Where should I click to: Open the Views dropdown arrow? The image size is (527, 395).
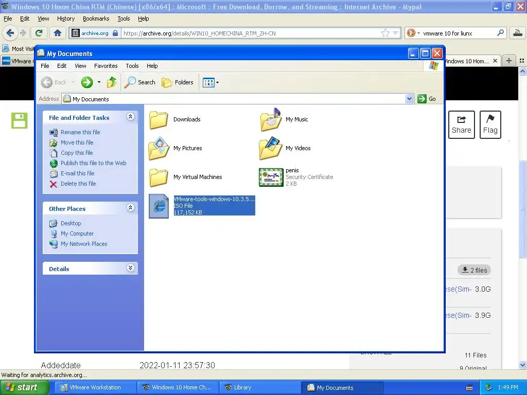pos(218,82)
